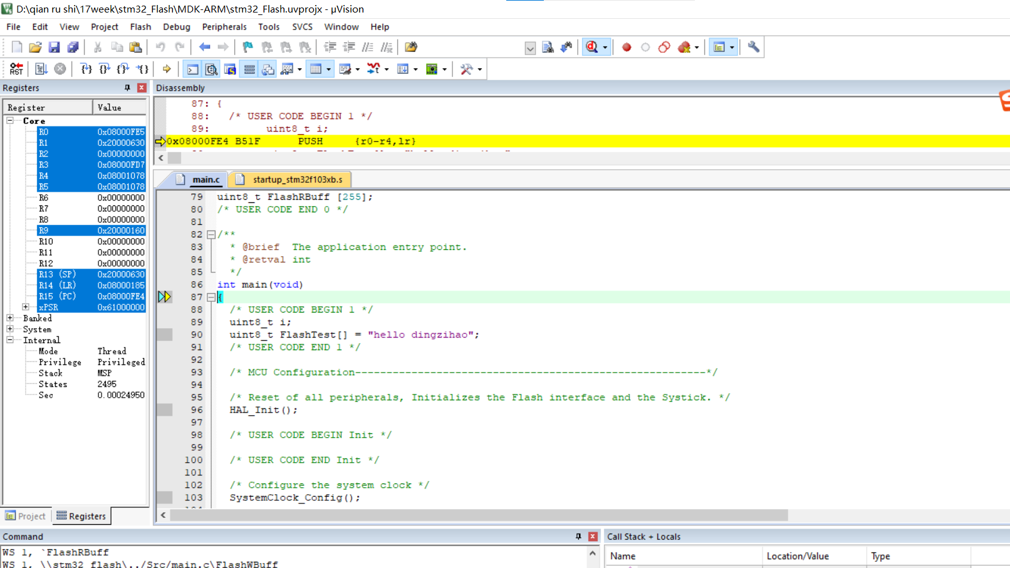
Task: Open the Watch windows icon
Action: coord(287,69)
